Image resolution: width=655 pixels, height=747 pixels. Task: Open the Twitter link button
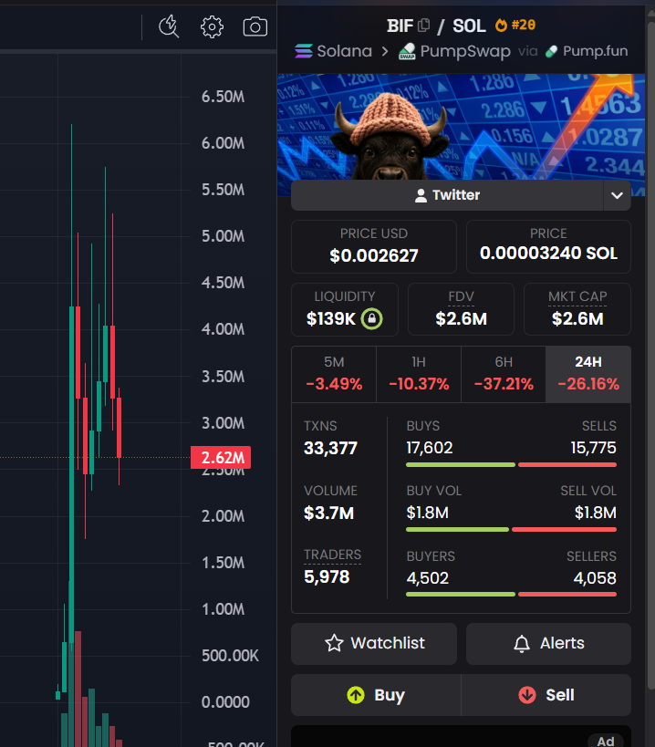point(447,195)
